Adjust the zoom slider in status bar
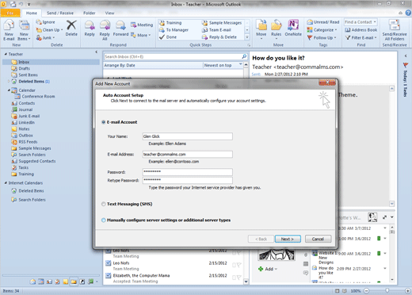The image size is (412, 295). point(387,290)
